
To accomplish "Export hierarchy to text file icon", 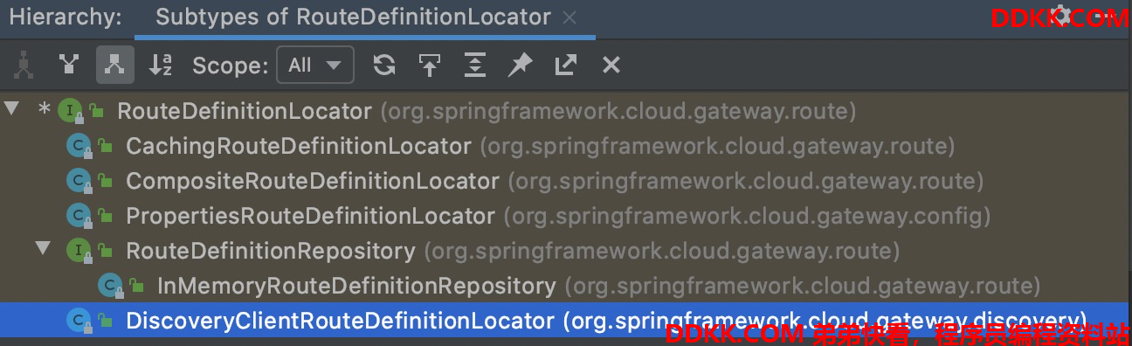I will pos(566,65).
